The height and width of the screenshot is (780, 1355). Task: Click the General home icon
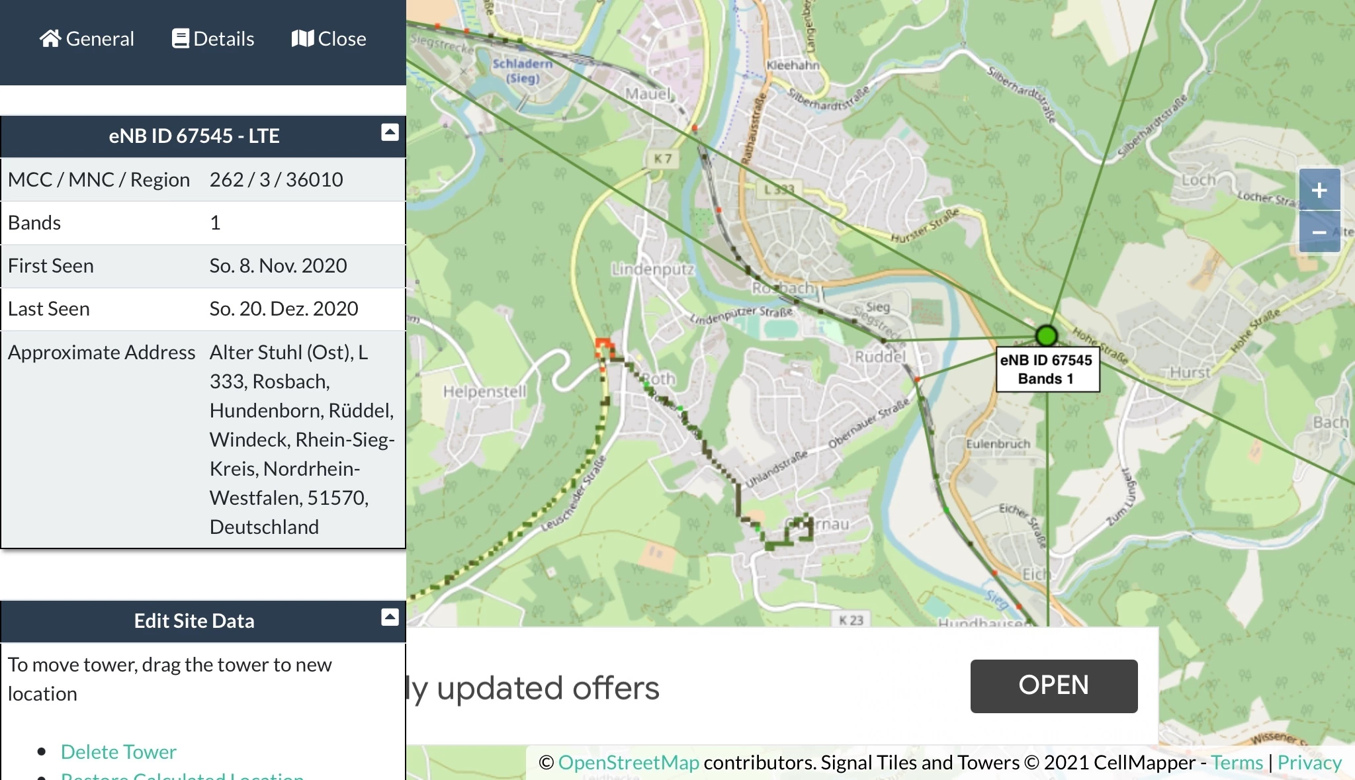(x=50, y=38)
